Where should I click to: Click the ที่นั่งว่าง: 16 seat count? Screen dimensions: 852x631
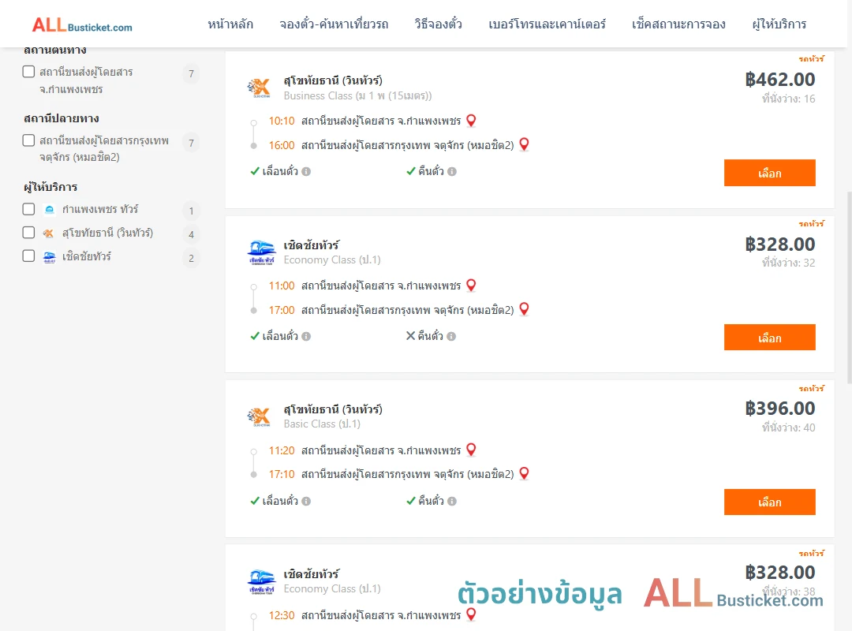788,99
